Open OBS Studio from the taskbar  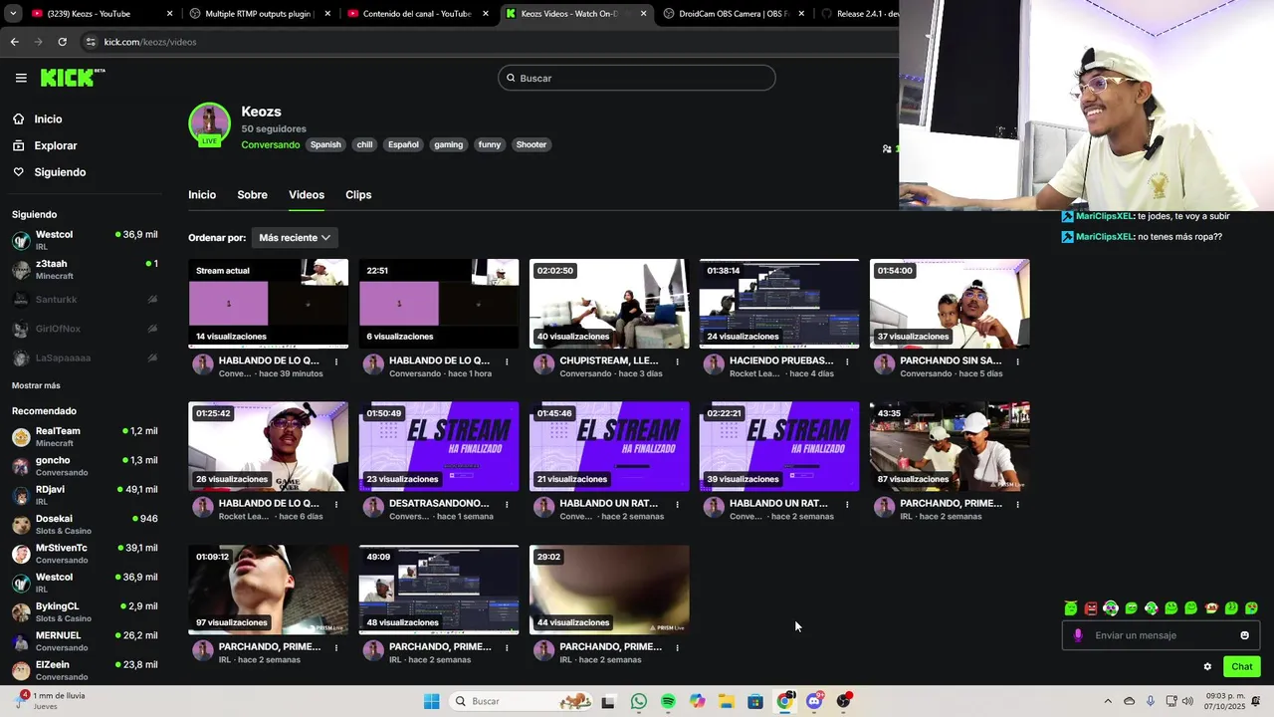(844, 701)
